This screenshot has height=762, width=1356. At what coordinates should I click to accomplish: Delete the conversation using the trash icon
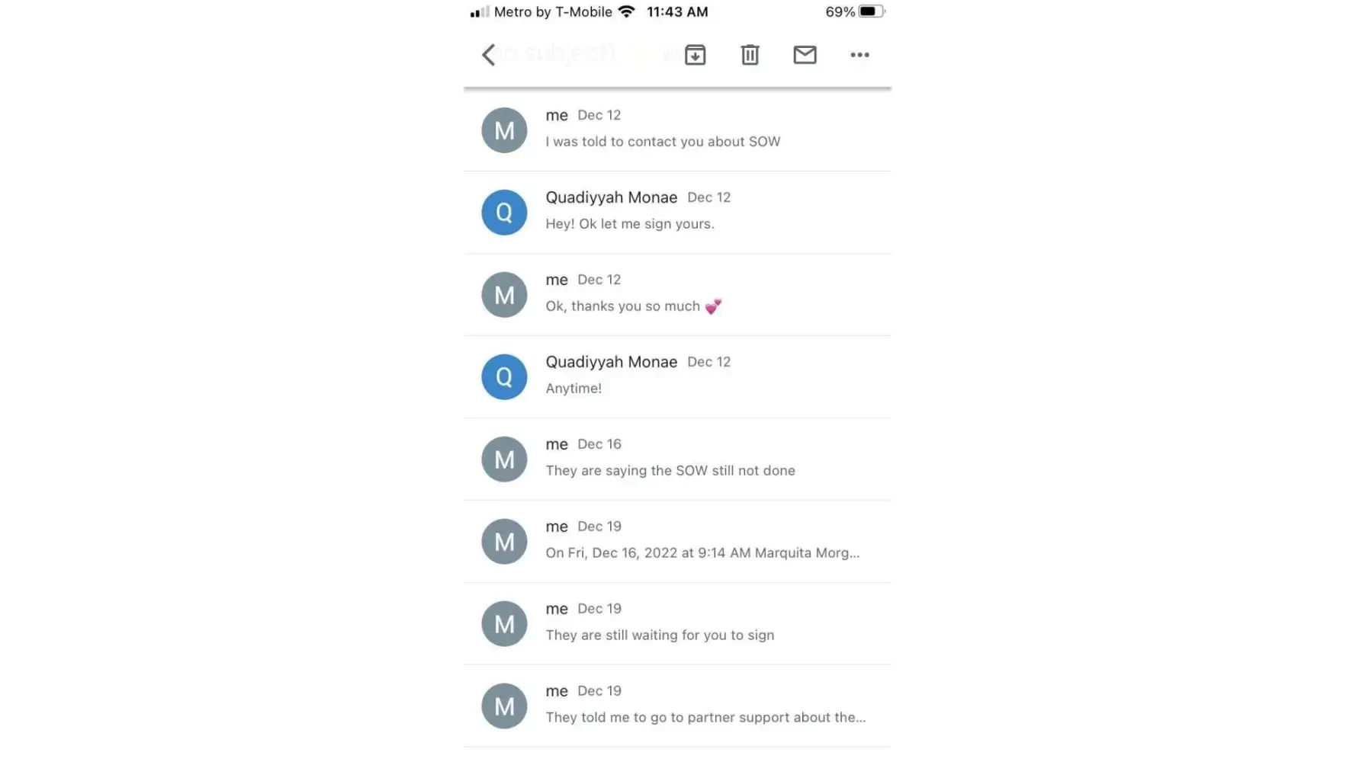click(x=750, y=55)
